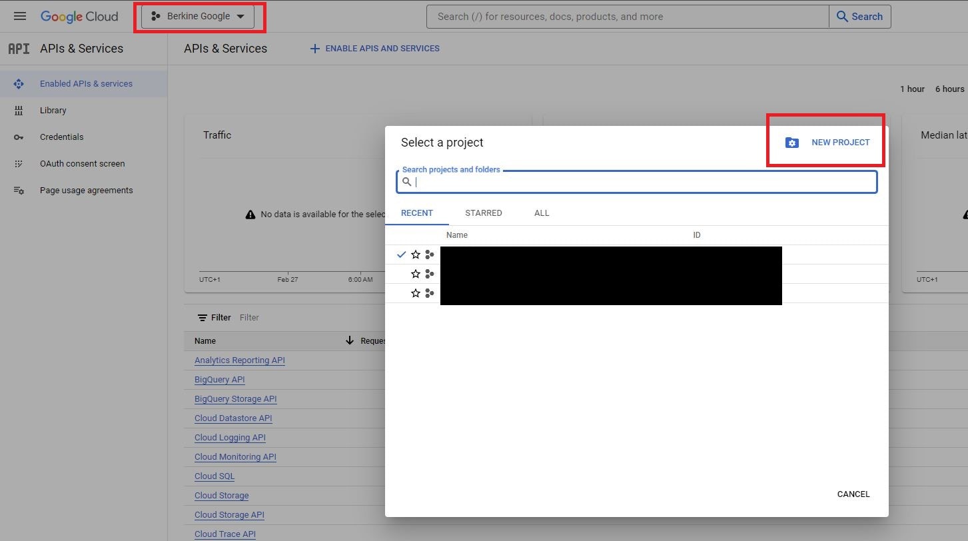Open BigQuery Storage API link

pos(236,399)
